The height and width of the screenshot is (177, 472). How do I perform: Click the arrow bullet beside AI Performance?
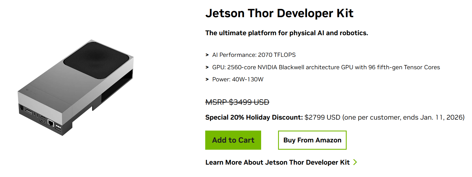(x=207, y=55)
